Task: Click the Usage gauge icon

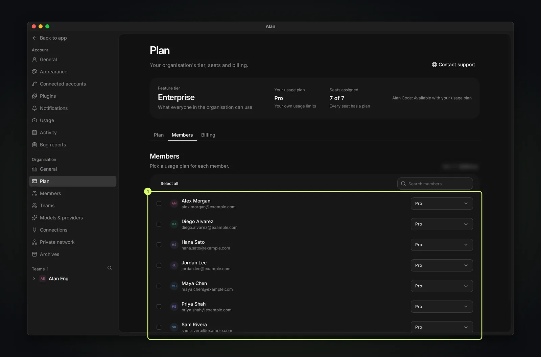Action: pos(34,120)
